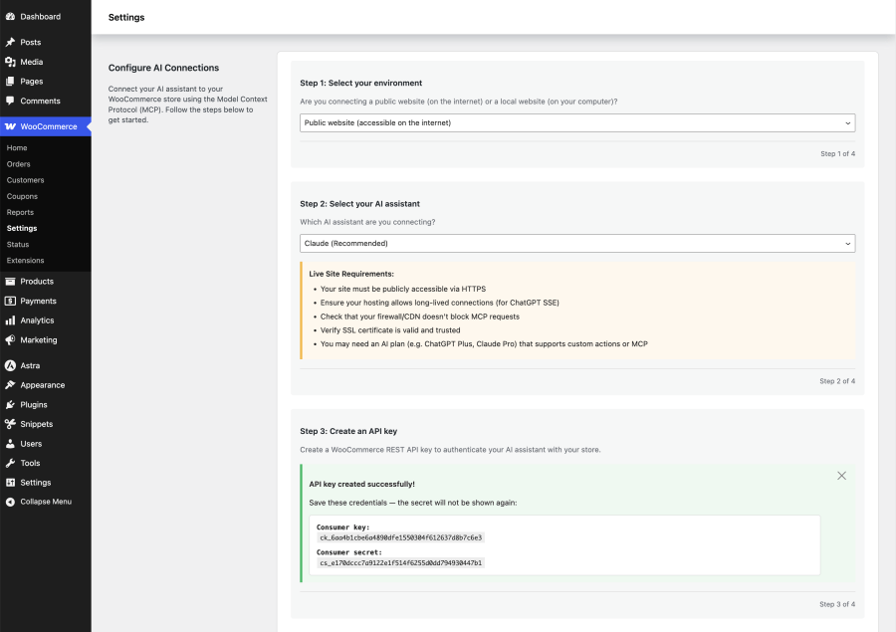Click the 'Configure AI Connections' heading
896x632 pixels.
click(x=163, y=68)
